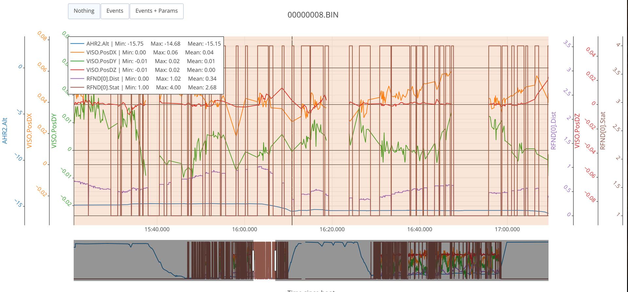Click the RFND[0].Stat y-axis title
Screen dimensions: 628x292
[602, 131]
